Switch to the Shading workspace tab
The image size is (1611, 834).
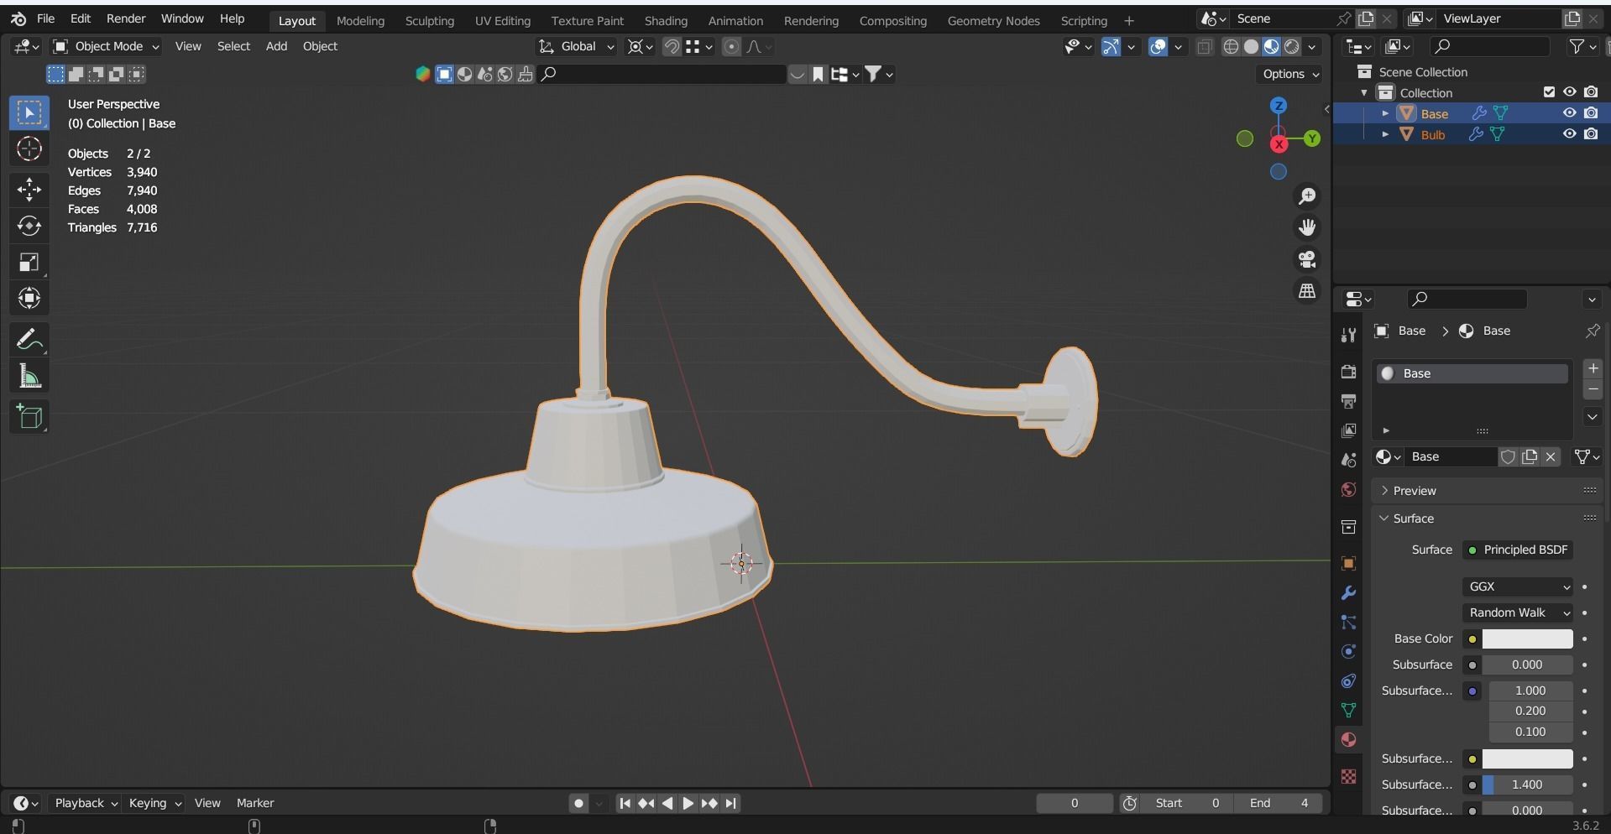click(x=666, y=21)
